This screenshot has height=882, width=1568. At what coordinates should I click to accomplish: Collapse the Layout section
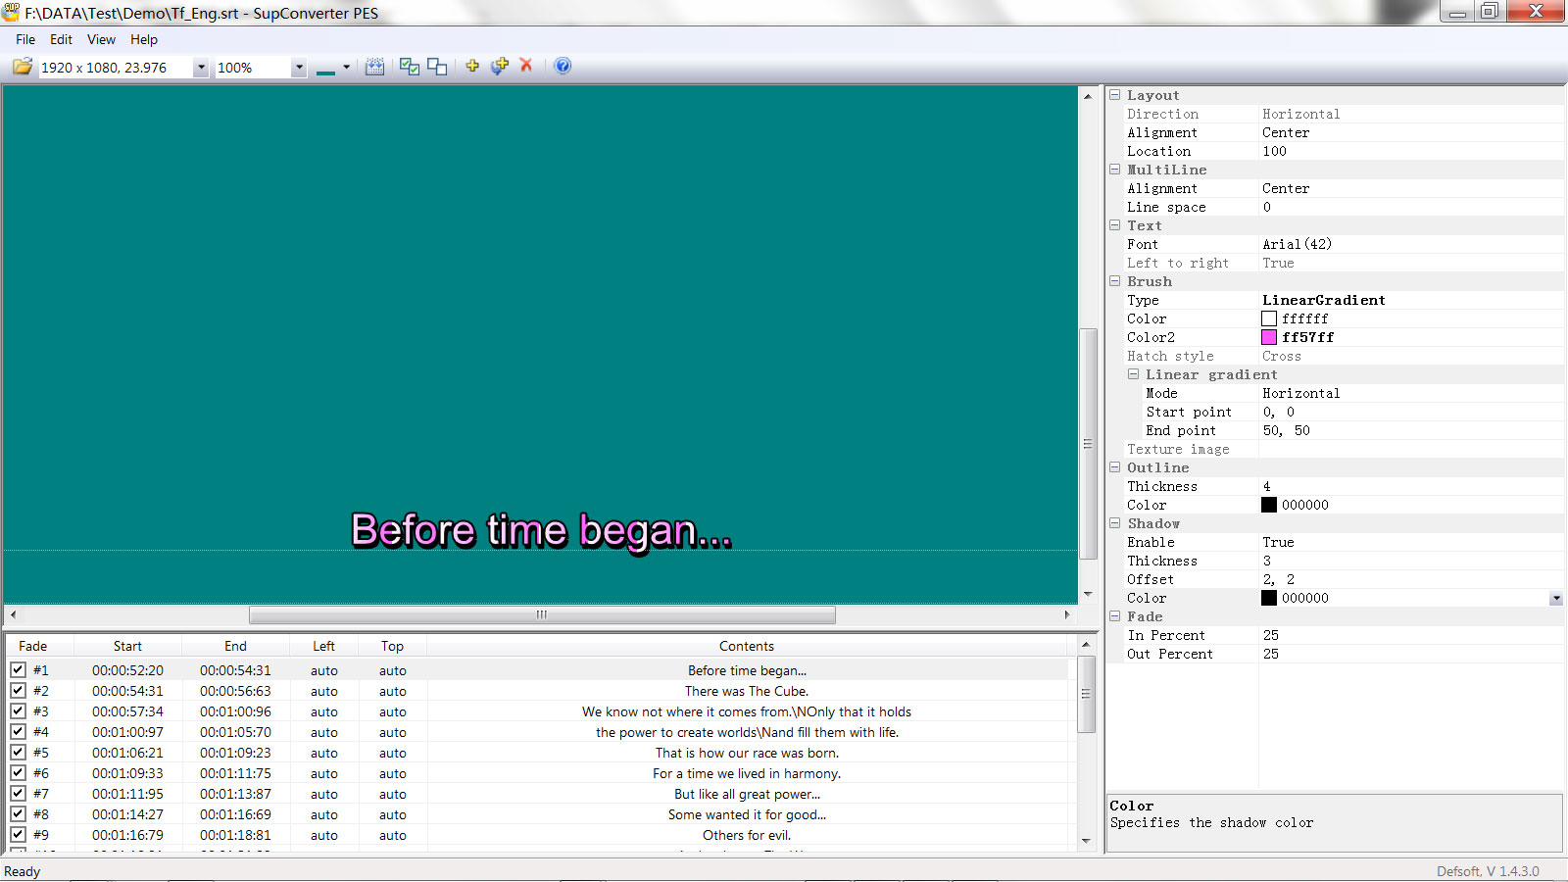(x=1114, y=95)
